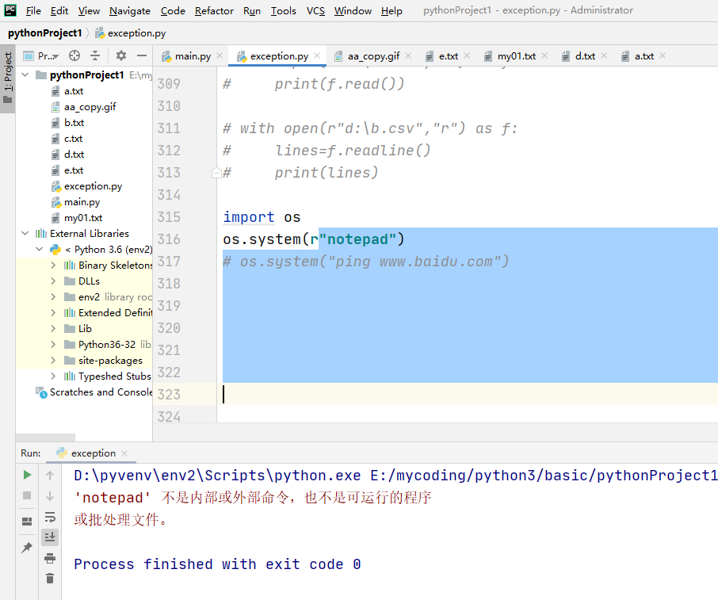Expand the Binary Skeletons node
This screenshot has height=600, width=718.
point(54,266)
